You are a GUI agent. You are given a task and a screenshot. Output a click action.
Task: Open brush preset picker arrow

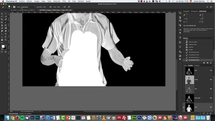[x=11, y=7]
